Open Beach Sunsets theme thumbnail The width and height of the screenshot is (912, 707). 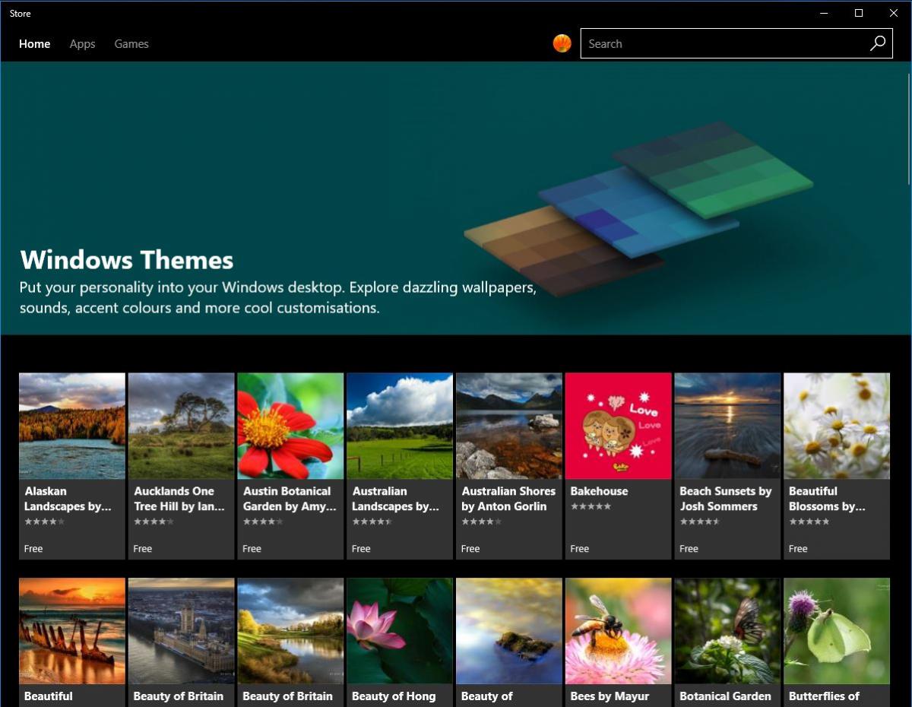coord(727,426)
